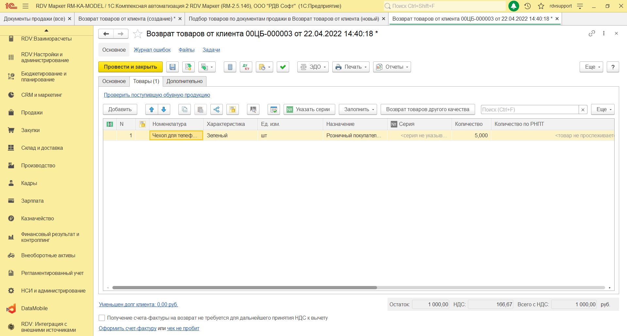Open Оформить счет-фактуру link
627x336 pixels.
[127, 328]
